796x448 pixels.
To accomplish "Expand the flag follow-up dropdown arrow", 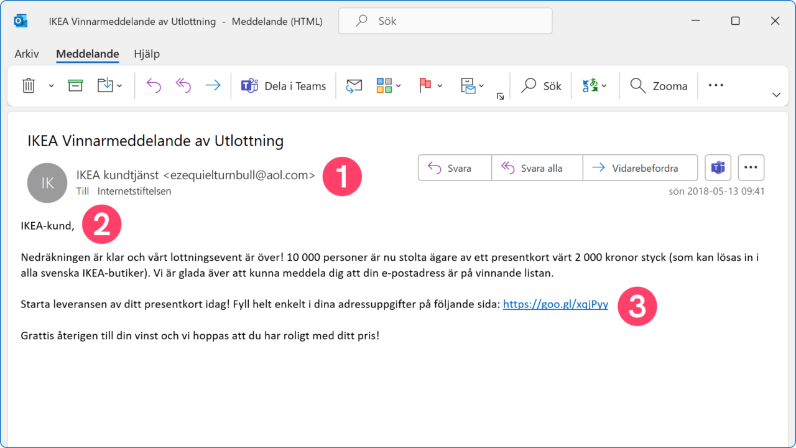I will [440, 86].
